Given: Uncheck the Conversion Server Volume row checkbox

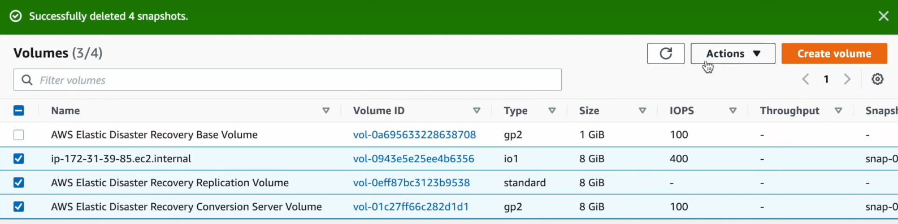Looking at the screenshot, I should pyautogui.click(x=19, y=207).
